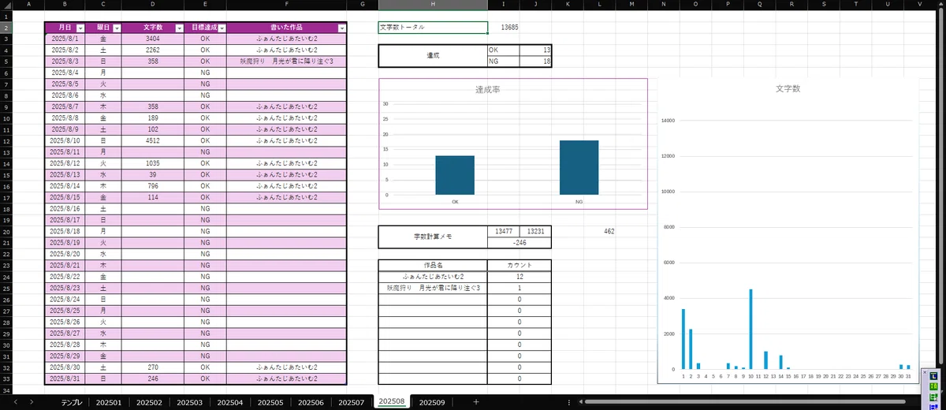This screenshot has width=946, height=410.
Task: Click the 文字数 value 270
Action: point(153,367)
